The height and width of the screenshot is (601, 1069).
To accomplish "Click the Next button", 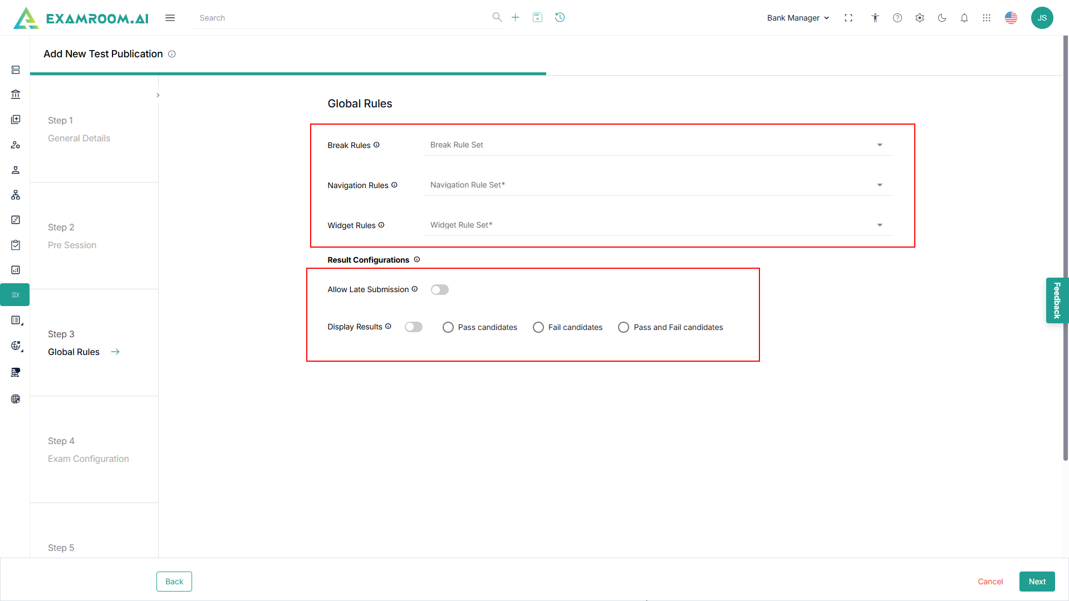I will pyautogui.click(x=1037, y=582).
